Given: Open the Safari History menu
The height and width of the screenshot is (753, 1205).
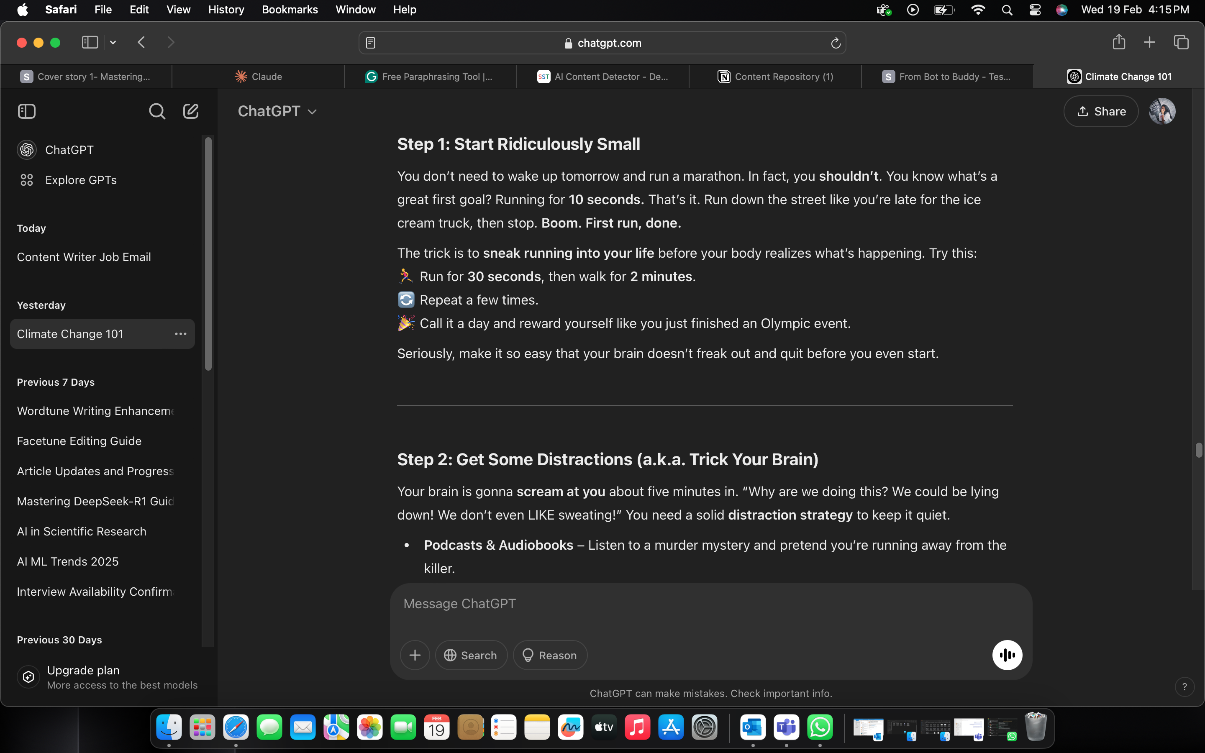Looking at the screenshot, I should coord(226,10).
